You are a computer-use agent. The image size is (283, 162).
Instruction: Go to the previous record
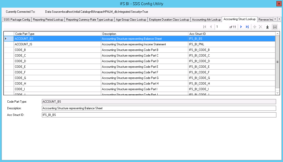211,27
